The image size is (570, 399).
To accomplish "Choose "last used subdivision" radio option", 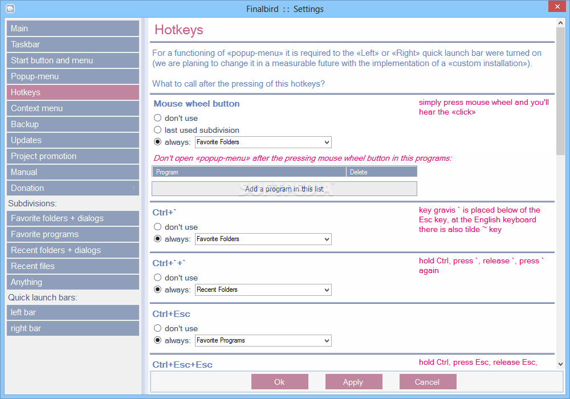I will click(x=157, y=130).
